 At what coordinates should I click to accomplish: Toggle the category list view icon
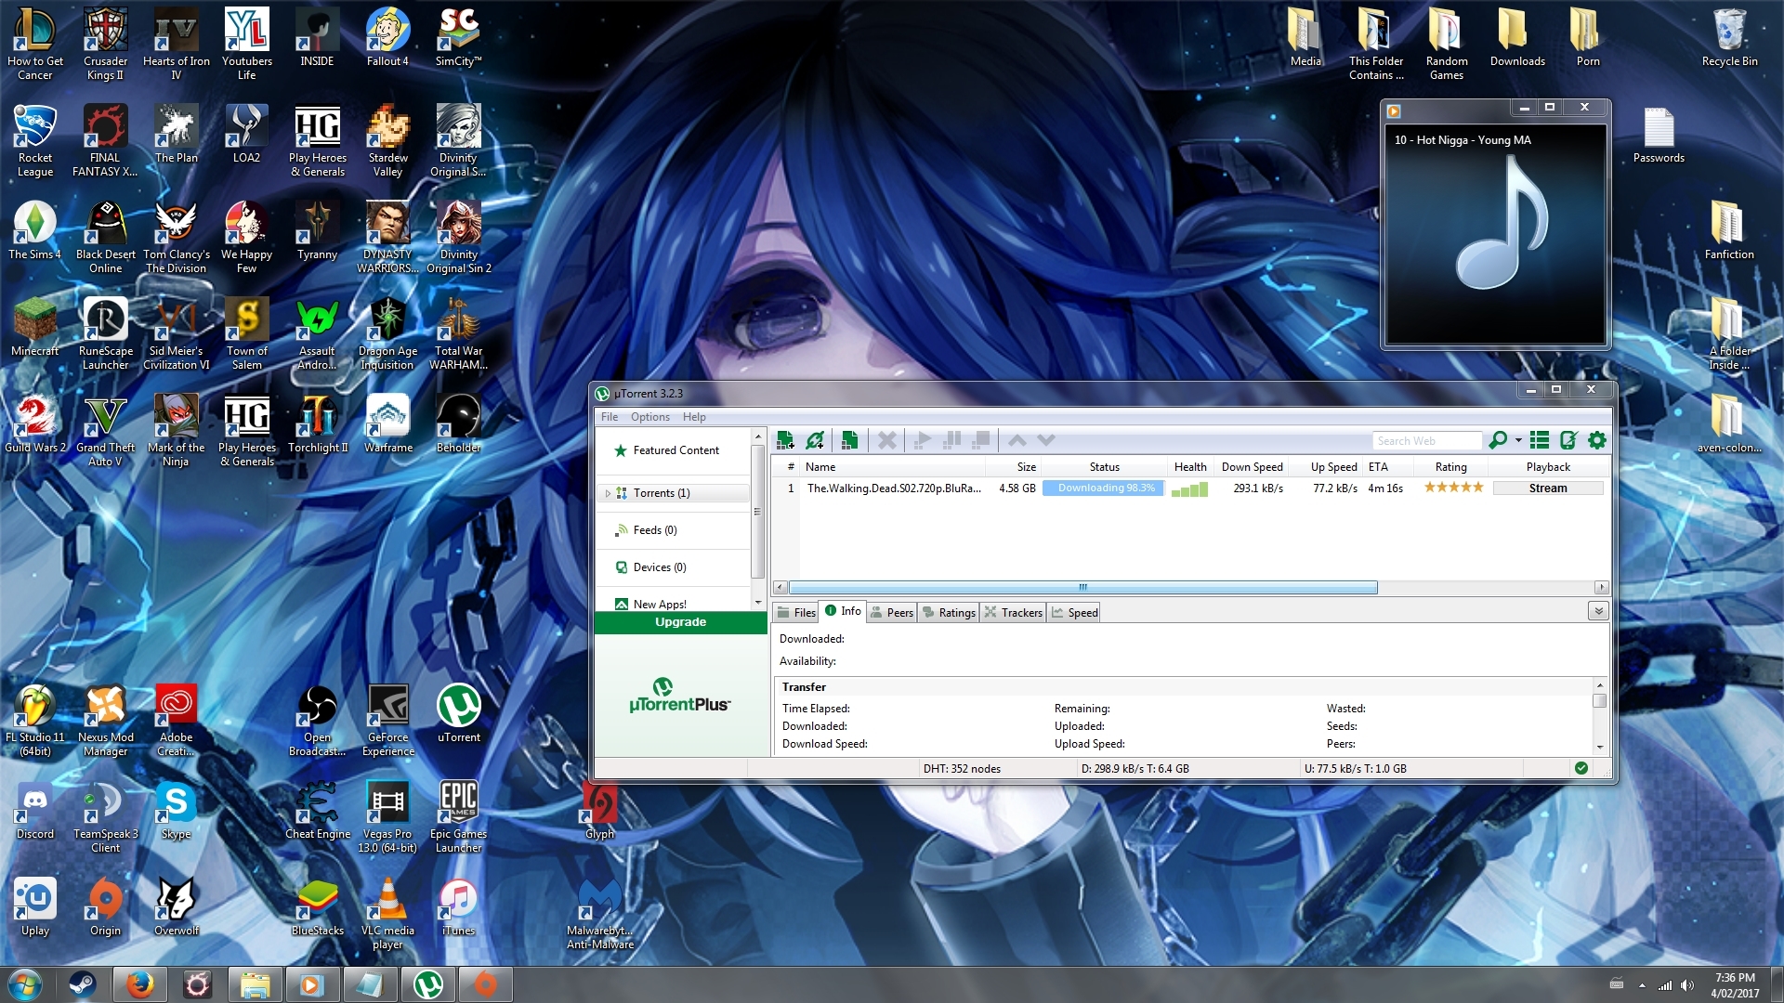click(1540, 440)
